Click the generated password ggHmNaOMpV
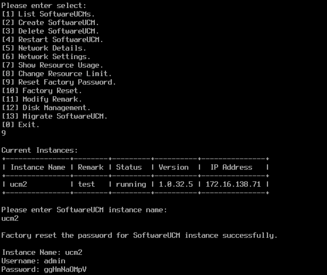 [x=65, y=270]
